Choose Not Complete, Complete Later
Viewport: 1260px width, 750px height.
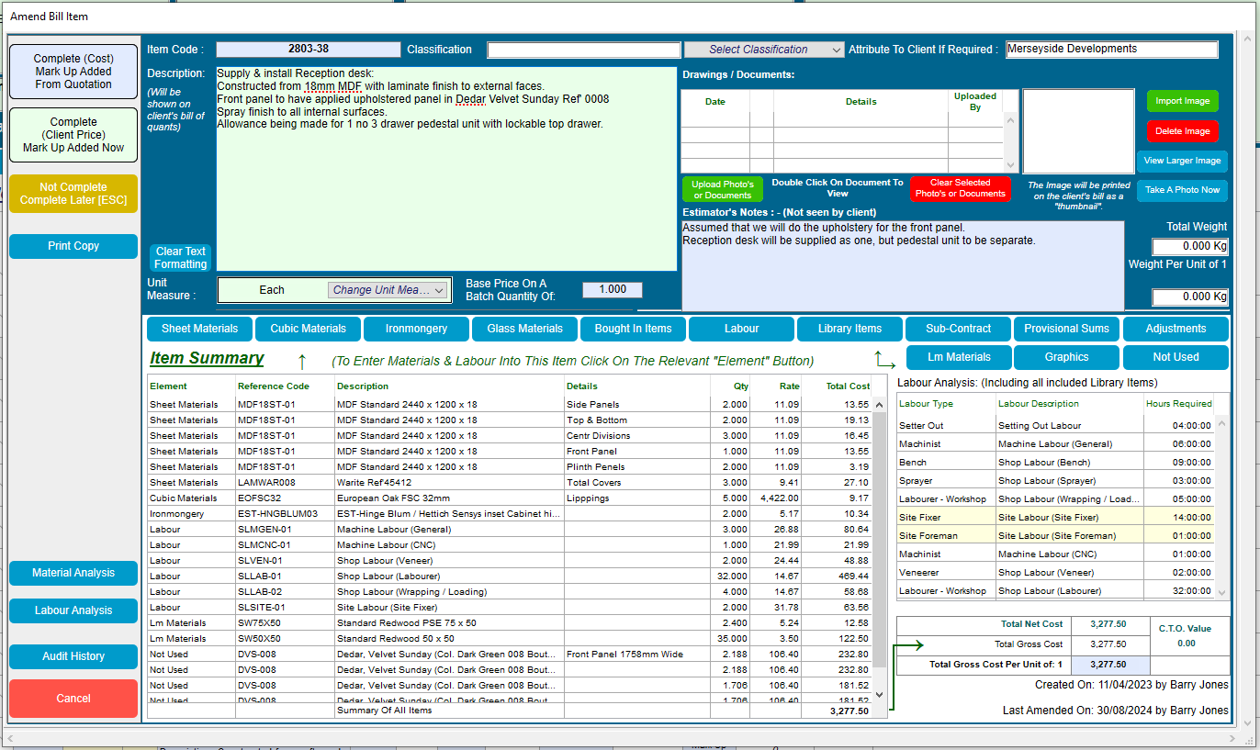[73, 193]
